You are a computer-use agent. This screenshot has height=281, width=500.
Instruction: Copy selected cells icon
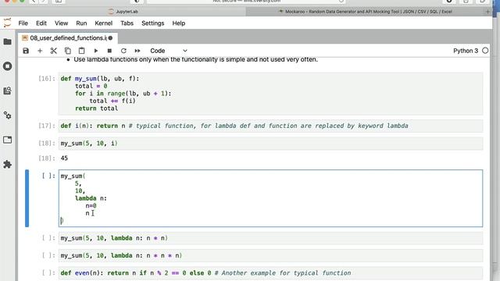tap(68, 51)
